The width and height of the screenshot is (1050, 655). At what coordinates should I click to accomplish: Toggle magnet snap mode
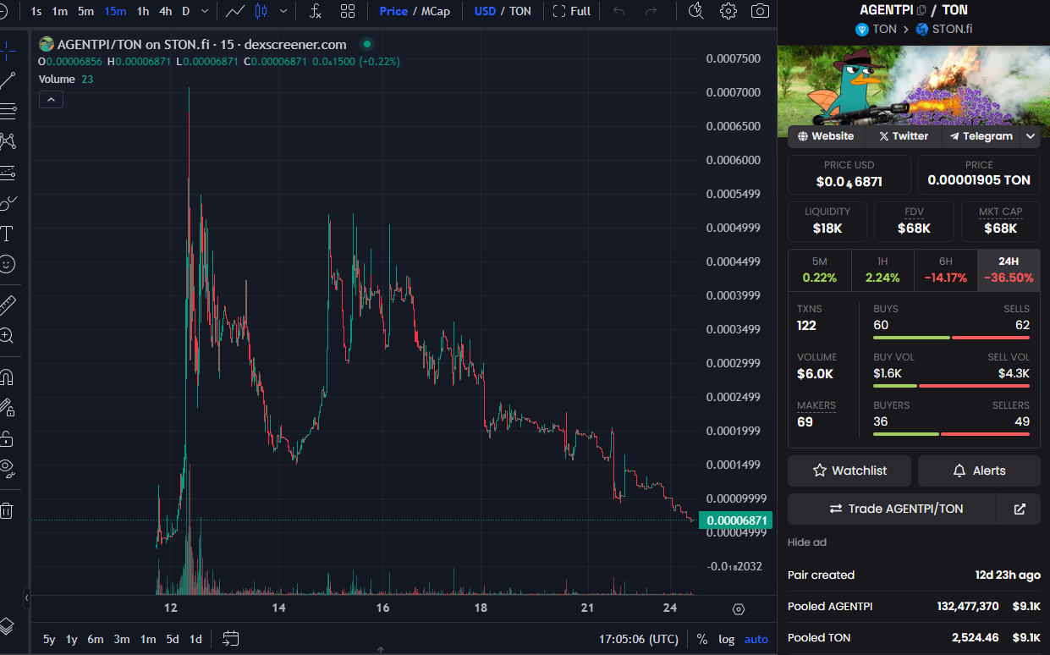coord(7,377)
